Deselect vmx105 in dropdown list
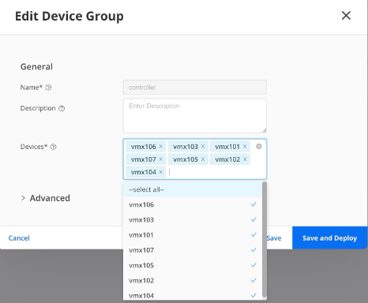The image size is (368, 303). [x=193, y=265]
